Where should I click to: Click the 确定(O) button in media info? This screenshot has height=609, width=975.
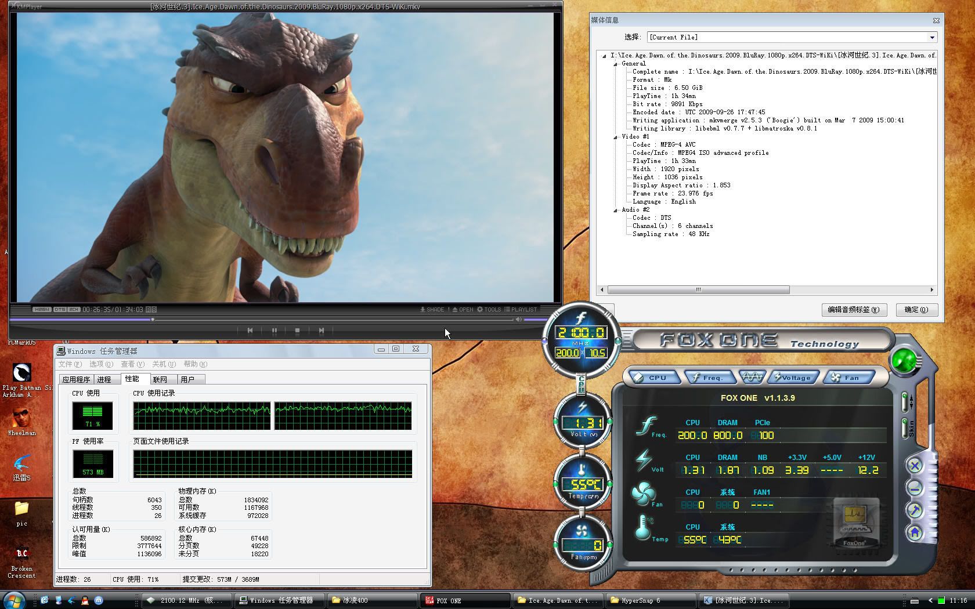(x=916, y=310)
